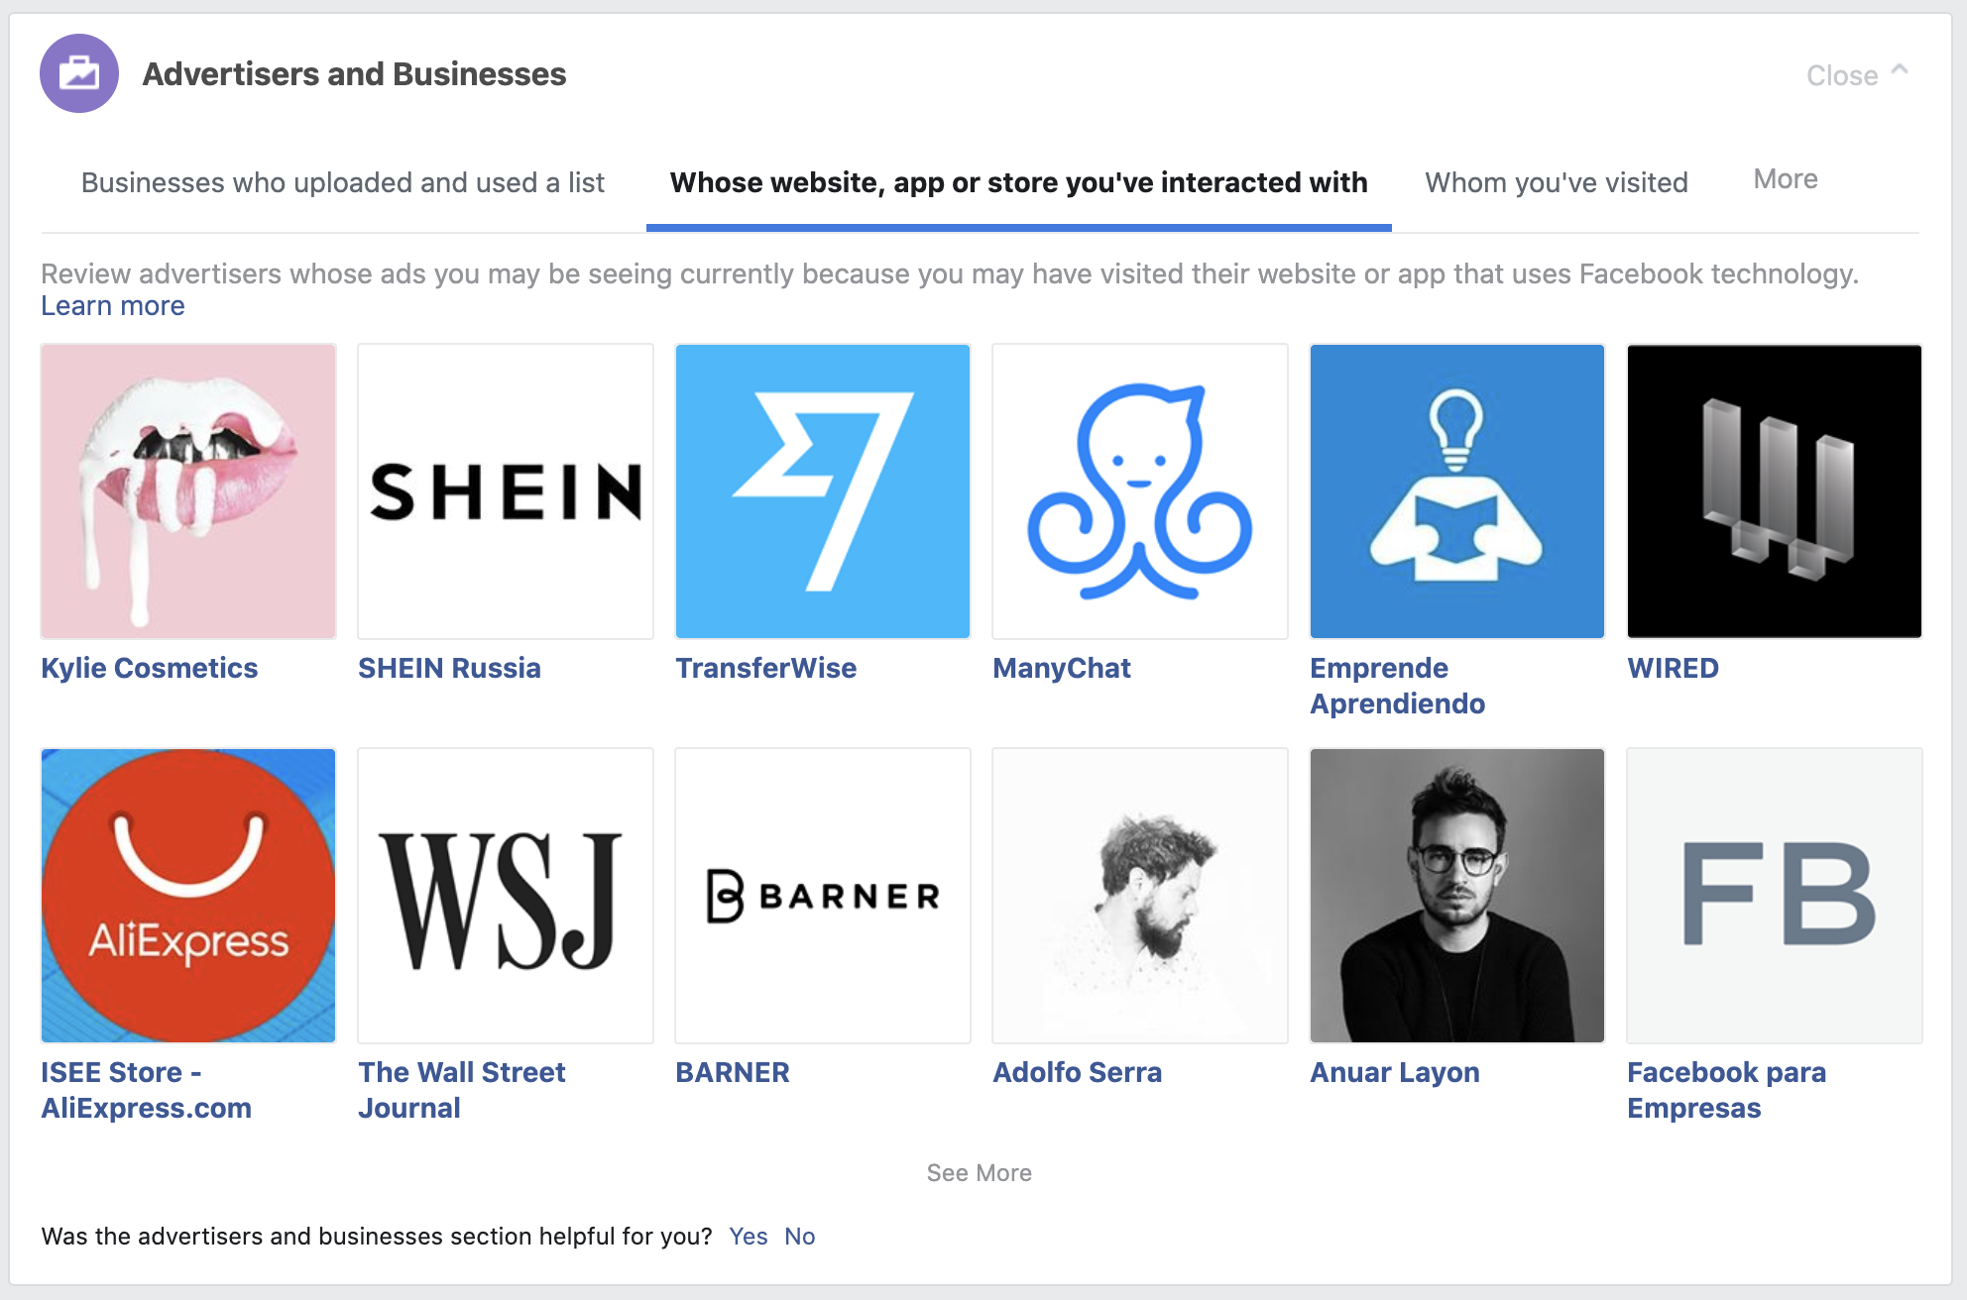Switch to Businesses who uploaded a list tab

click(343, 182)
